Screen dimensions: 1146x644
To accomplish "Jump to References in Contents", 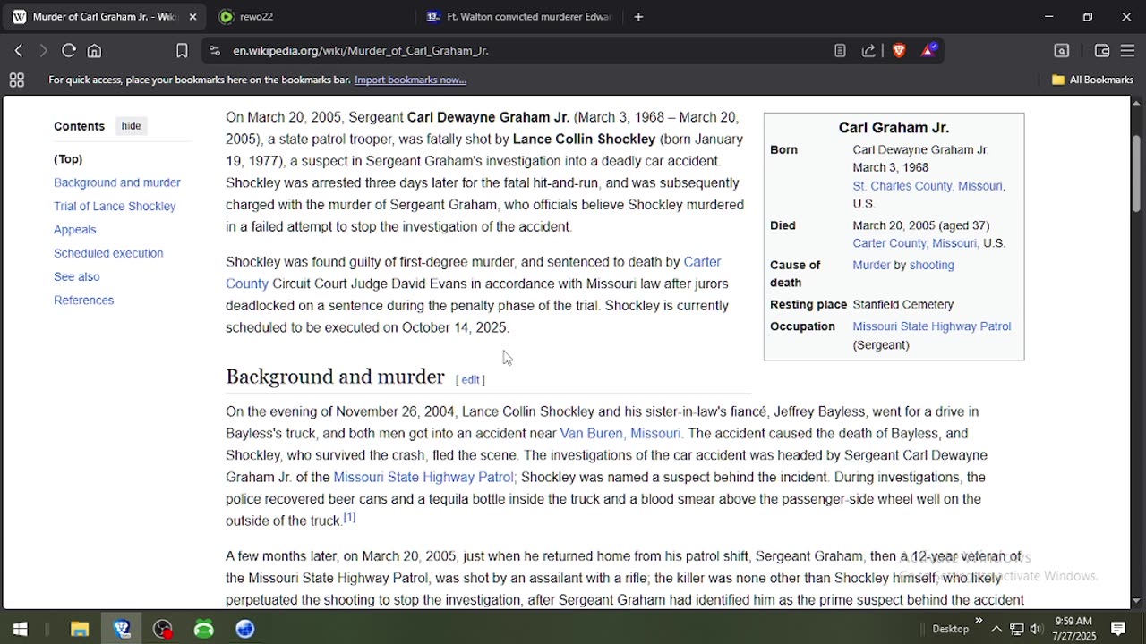I will click(x=84, y=301).
